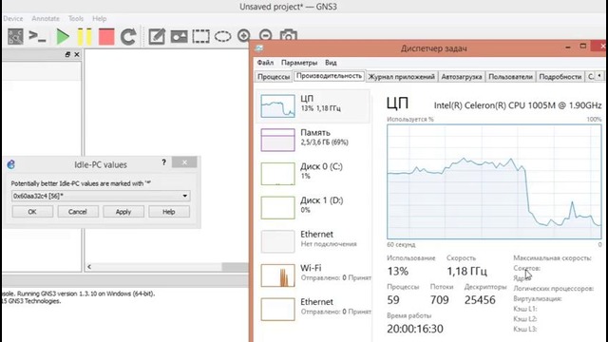Zoom out the GNS3 workspace
The height and width of the screenshot is (342, 608).
pos(266,35)
